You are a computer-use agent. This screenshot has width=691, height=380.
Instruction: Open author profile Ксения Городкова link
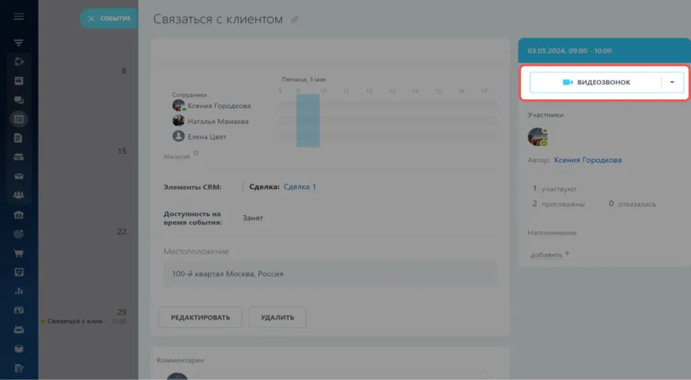(588, 160)
